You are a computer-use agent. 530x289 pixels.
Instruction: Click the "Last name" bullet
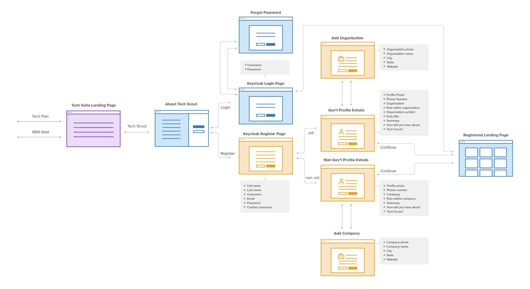(x=254, y=190)
